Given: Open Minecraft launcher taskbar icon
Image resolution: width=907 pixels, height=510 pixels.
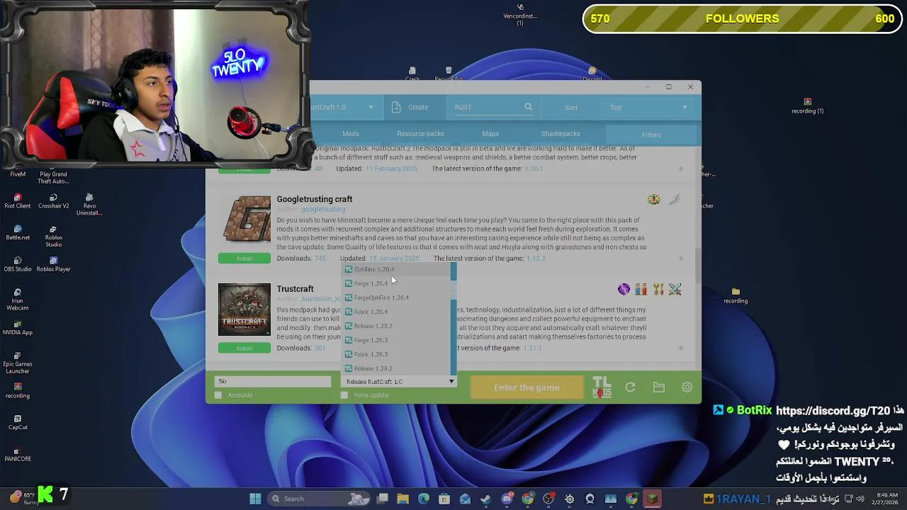Looking at the screenshot, I should (x=652, y=499).
